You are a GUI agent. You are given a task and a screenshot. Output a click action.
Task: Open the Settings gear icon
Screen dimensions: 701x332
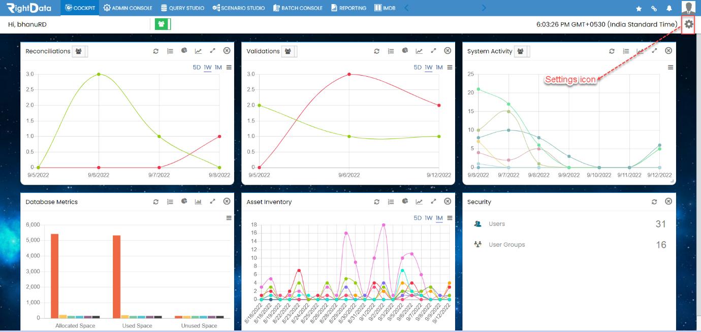point(688,24)
